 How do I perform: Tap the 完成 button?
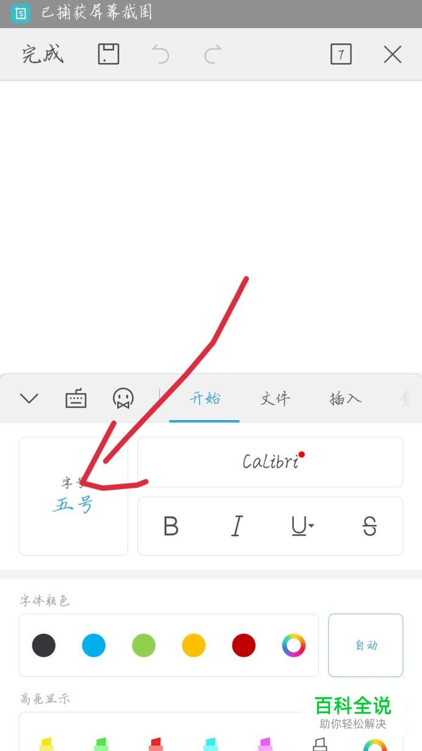coord(43,54)
